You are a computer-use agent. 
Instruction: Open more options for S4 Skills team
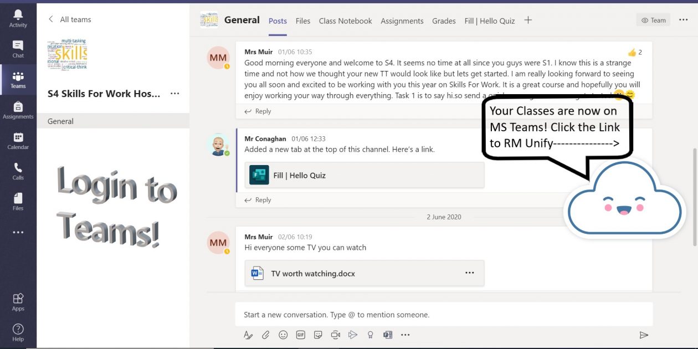pyautogui.click(x=175, y=94)
